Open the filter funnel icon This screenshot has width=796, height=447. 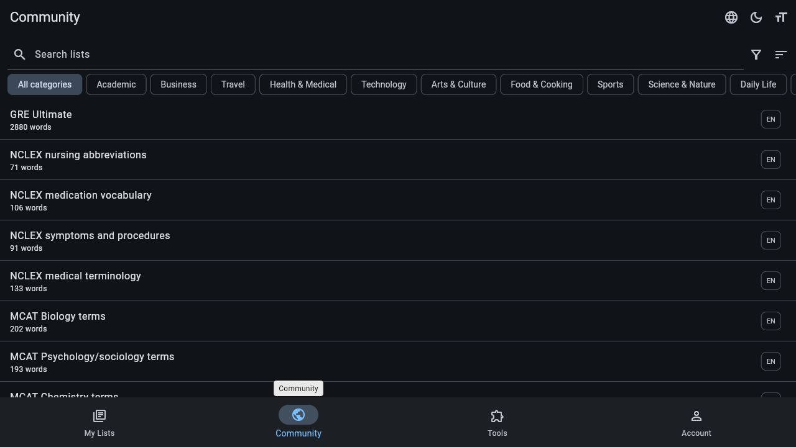[x=756, y=55]
